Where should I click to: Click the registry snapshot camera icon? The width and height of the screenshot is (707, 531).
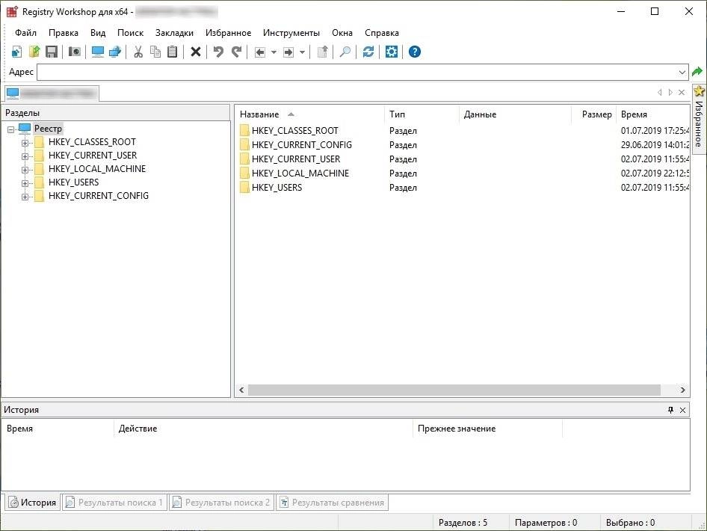point(75,52)
